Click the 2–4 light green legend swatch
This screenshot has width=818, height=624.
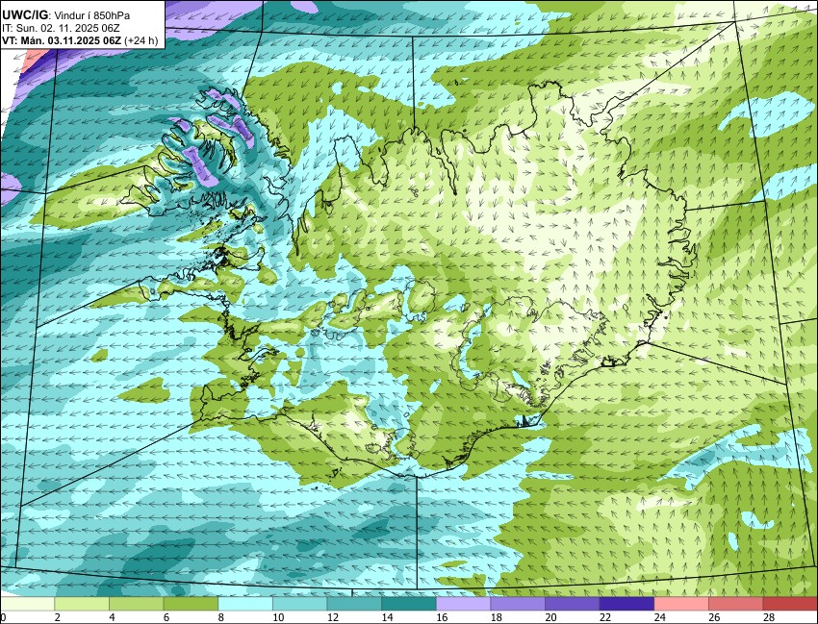(82, 604)
